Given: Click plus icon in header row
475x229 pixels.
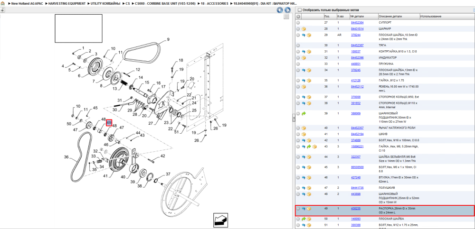Looking at the screenshot, I should coord(298,16).
